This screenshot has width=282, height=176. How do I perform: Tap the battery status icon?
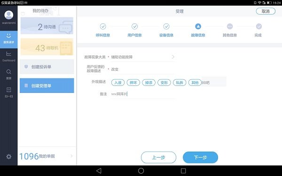point(269,3)
